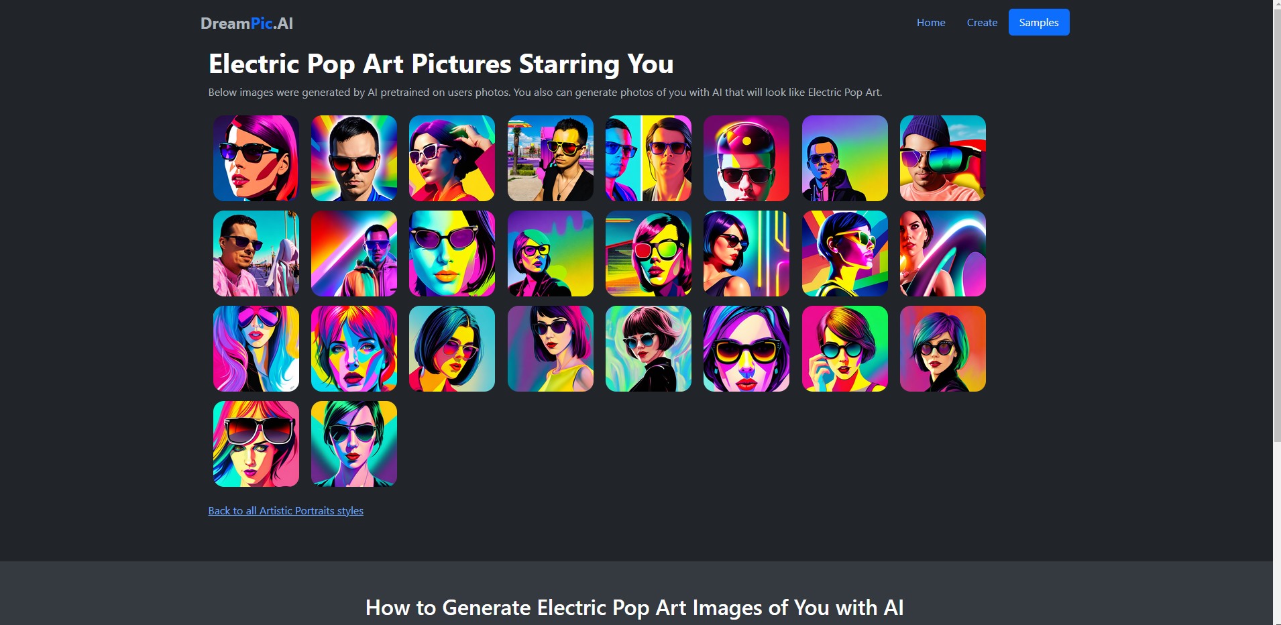The width and height of the screenshot is (1281, 625).
Task: Open rainbow-haired woman face without glasses
Action: 354,349
